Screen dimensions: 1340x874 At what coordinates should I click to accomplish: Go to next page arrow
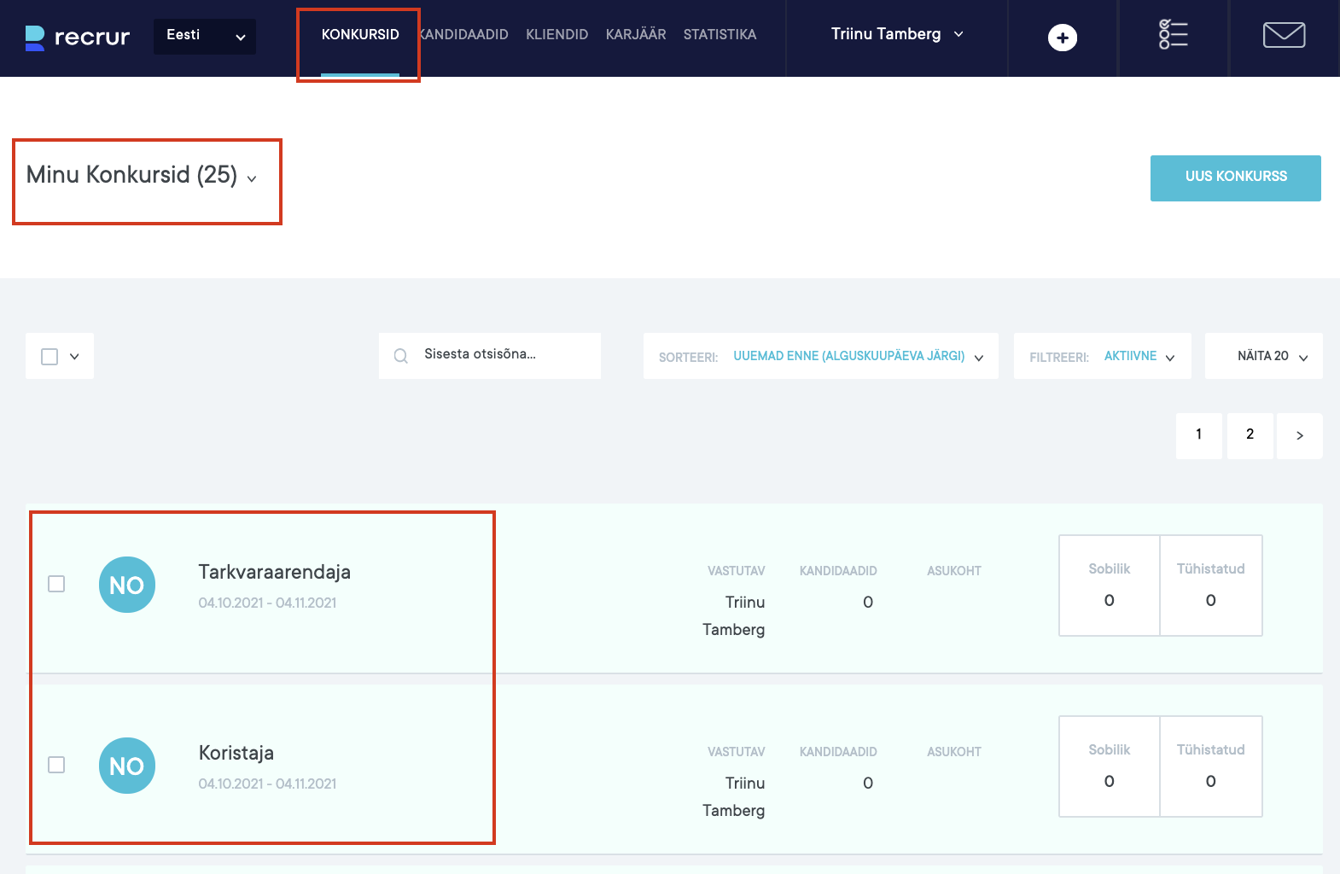coord(1299,435)
